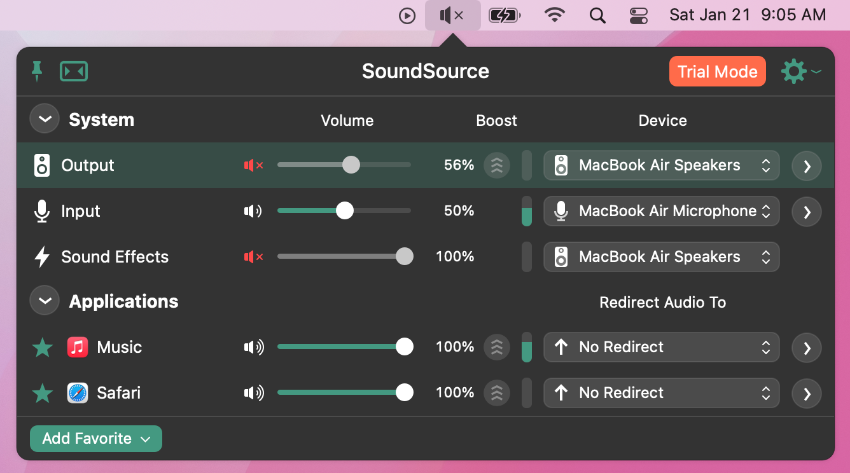Open the Sound Effects device dropdown
850x473 pixels.
point(662,257)
